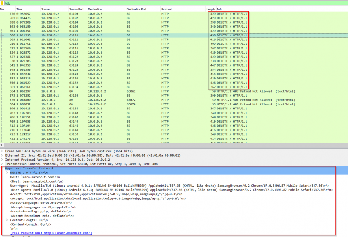Expand the DELETE / HTTP/1.1 request line
Viewport: 348px width, 237px height.
click(x=7, y=173)
